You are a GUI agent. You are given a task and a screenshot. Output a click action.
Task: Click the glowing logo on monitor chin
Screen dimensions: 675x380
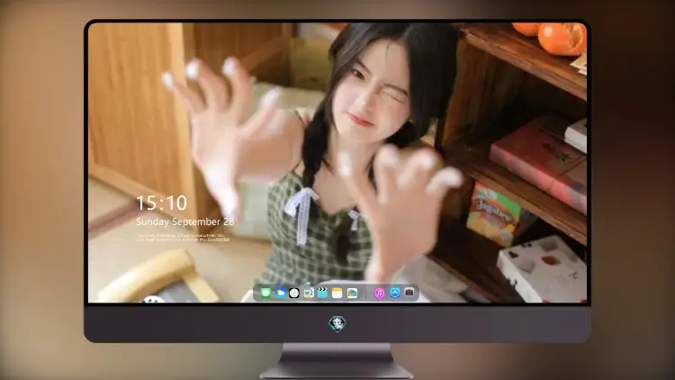pyautogui.click(x=337, y=323)
